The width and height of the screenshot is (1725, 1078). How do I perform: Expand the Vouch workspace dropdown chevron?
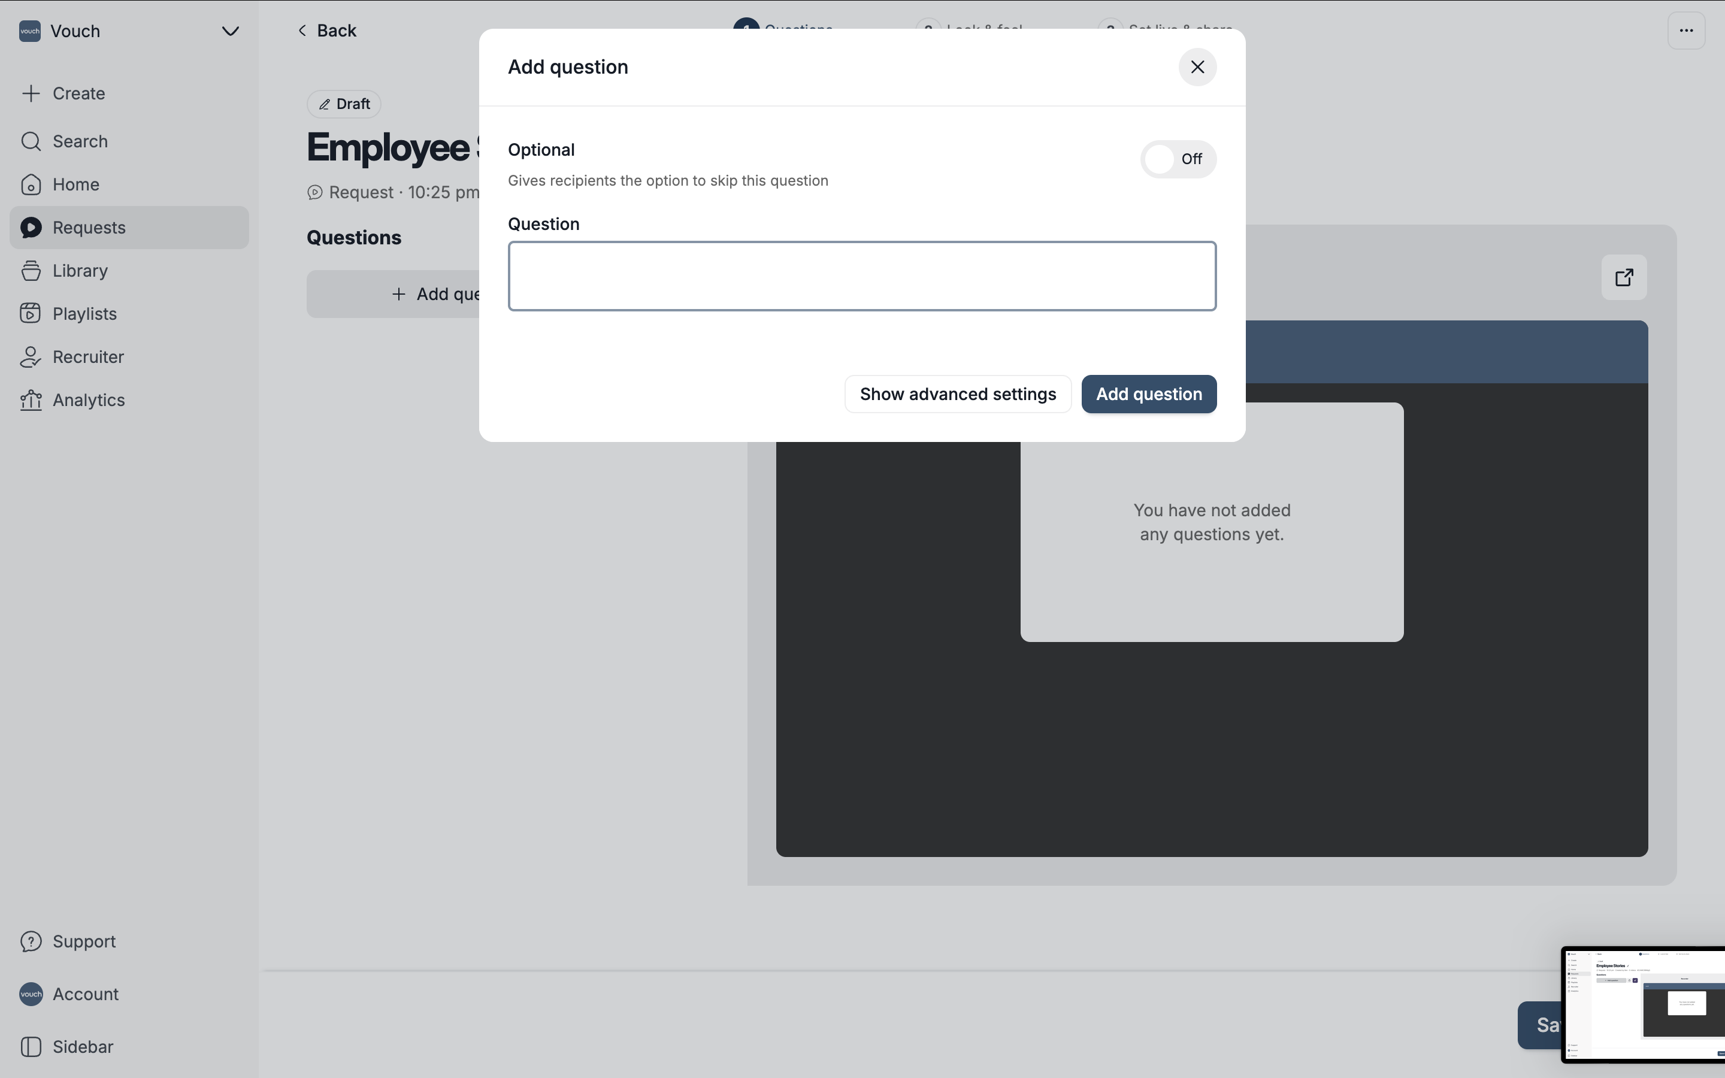tap(230, 31)
